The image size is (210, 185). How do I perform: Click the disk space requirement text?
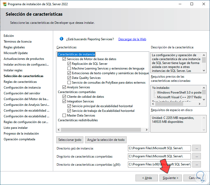(173, 120)
